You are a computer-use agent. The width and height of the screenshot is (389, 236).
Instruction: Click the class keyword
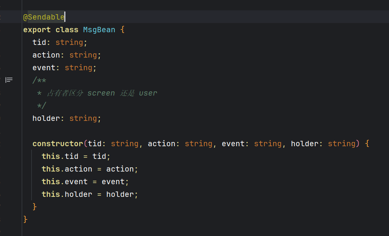pos(67,30)
